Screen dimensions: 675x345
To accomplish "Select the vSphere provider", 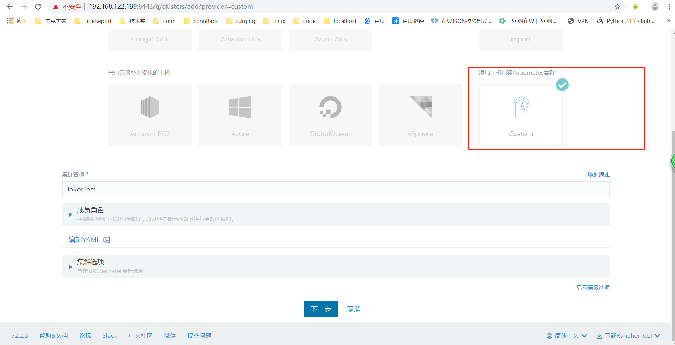I will (x=420, y=115).
